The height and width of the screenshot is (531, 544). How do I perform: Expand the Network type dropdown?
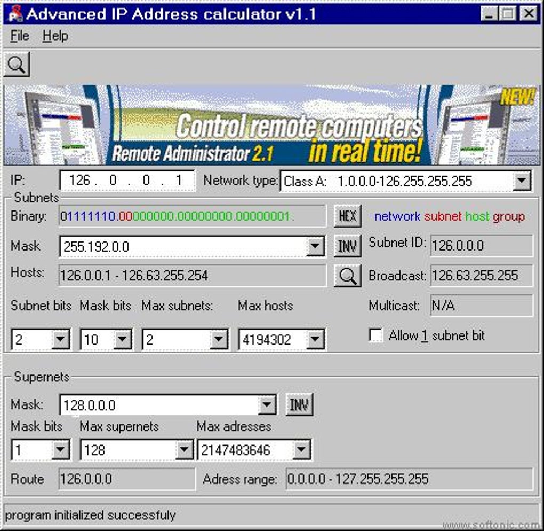(x=522, y=181)
